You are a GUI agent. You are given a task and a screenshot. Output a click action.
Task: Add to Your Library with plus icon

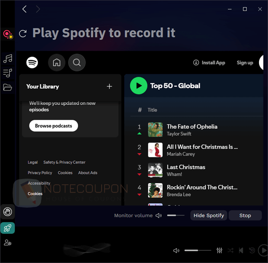[109, 87]
